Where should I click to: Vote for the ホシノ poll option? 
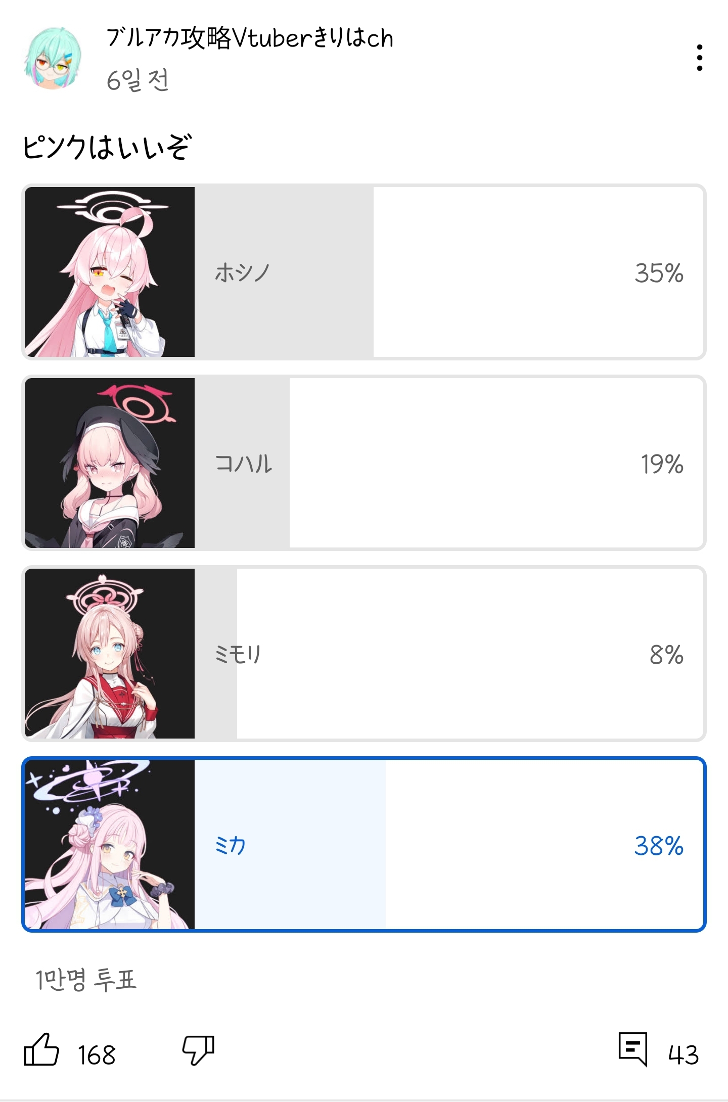pyautogui.click(x=364, y=272)
